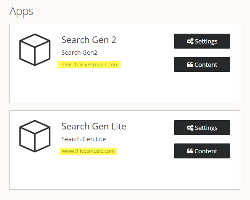Screen dimensions: 250x200
Task: Click the Search Gen2 subtitle text
Action: click(79, 53)
